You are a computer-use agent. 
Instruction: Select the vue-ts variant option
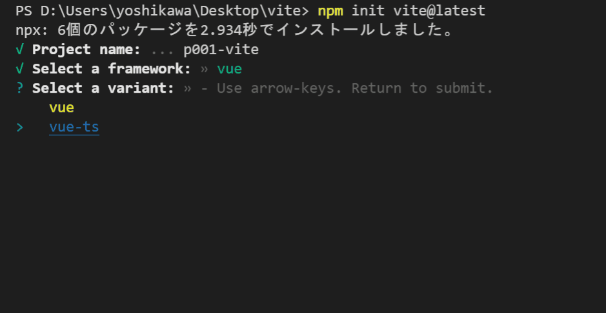[74, 127]
